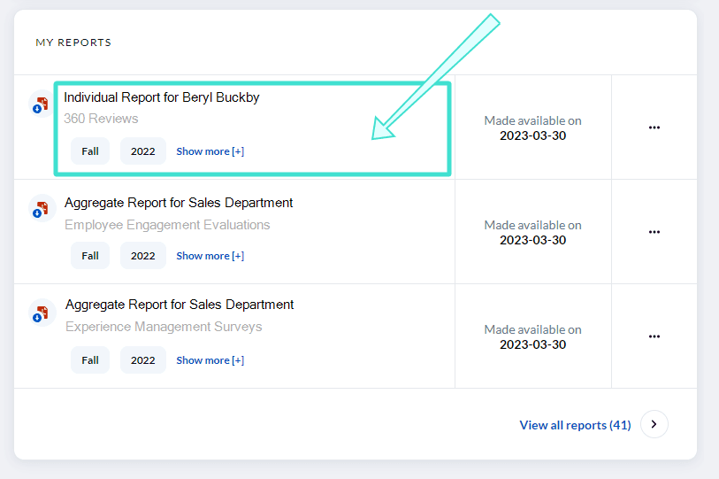Click the date for Employee Engagement Evaluations row
The height and width of the screenshot is (479, 719).
532,240
